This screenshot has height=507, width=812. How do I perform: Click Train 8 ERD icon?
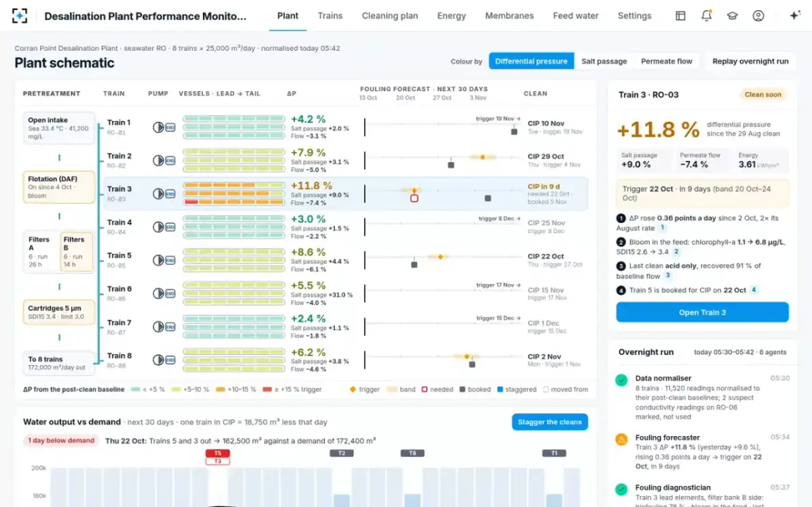[x=170, y=360]
